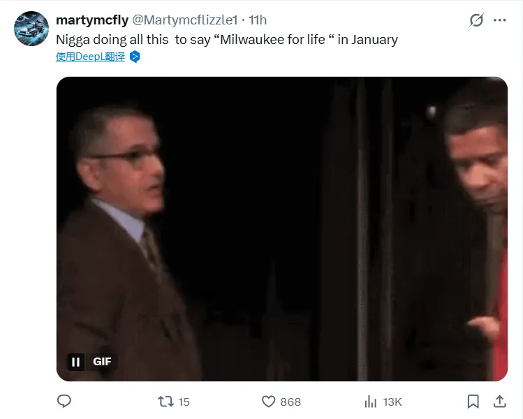
Task: Bookmark this tweet
Action: pos(473,402)
